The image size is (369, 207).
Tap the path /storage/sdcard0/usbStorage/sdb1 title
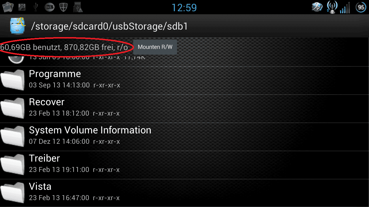(x=110, y=26)
